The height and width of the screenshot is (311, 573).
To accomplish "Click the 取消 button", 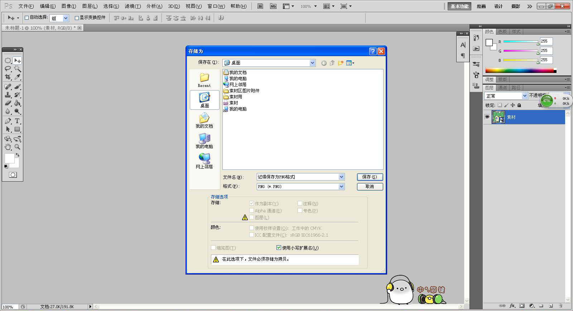I will 370,187.
